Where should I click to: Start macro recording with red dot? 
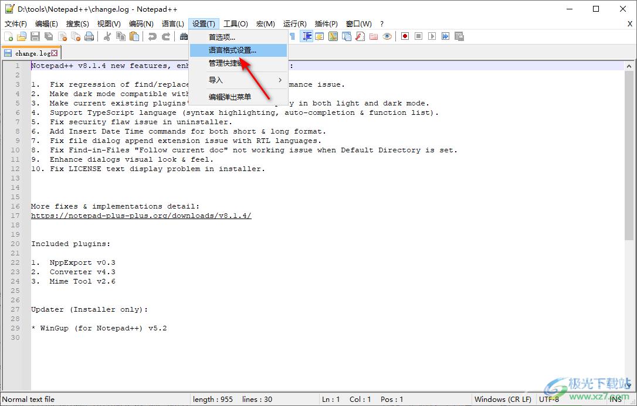tap(405, 36)
